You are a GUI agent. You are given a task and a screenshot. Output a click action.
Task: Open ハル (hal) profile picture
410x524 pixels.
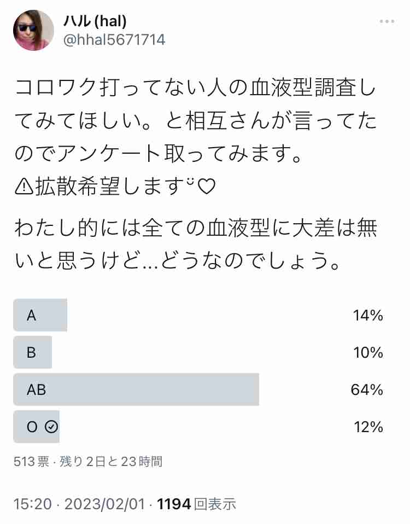(x=33, y=30)
